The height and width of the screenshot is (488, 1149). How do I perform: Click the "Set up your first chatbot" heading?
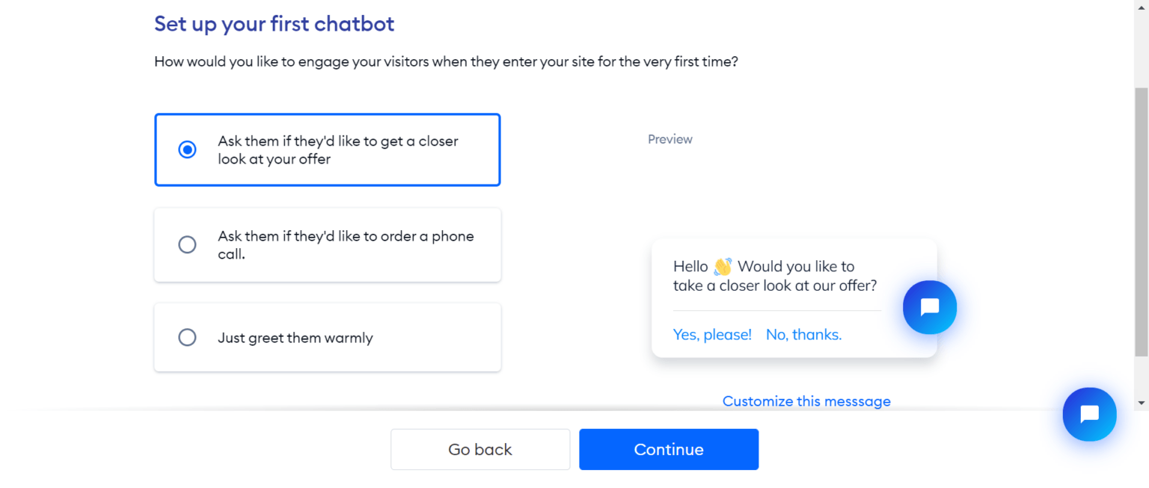[x=274, y=23]
